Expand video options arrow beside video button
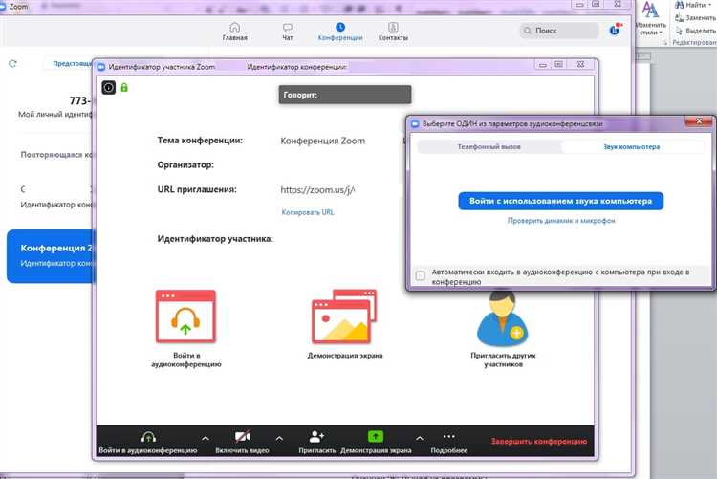717x479 pixels. (279, 438)
